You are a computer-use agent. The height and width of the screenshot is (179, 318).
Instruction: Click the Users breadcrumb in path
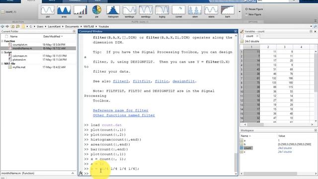[40, 26]
